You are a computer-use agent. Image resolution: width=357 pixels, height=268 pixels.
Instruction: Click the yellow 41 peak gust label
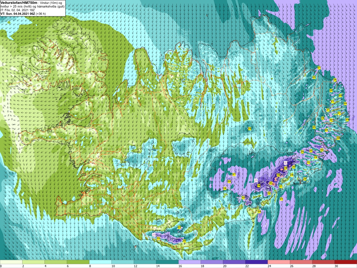[x=271, y=183]
